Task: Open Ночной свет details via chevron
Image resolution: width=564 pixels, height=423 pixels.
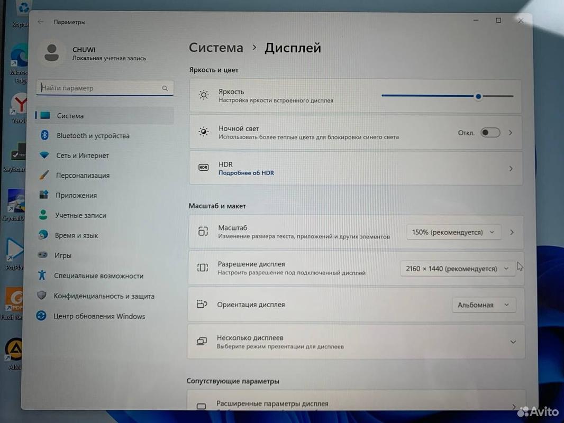Action: point(511,133)
